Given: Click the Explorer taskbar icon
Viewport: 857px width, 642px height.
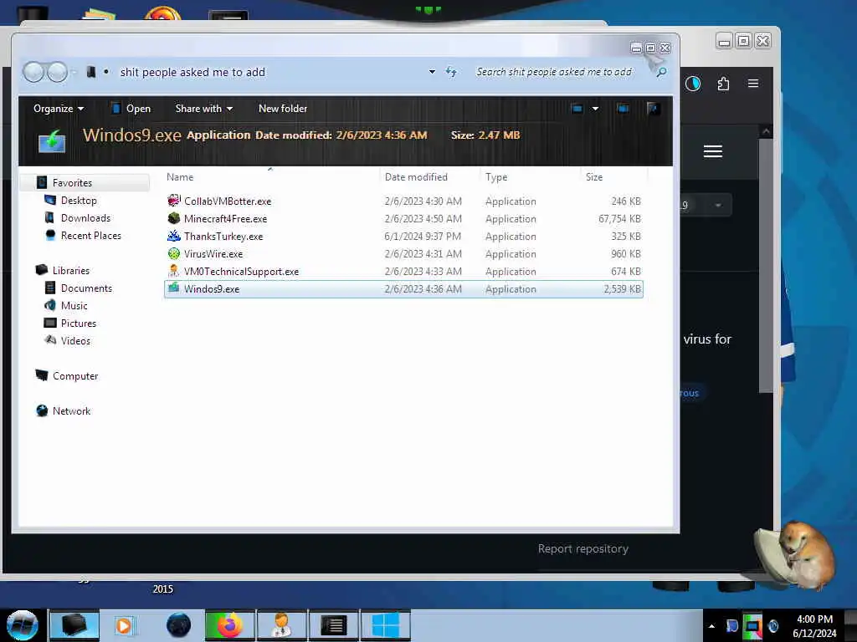Looking at the screenshot, I should [x=74, y=625].
